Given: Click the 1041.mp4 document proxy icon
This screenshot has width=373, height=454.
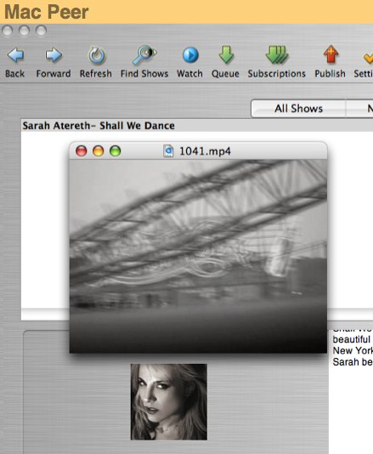Looking at the screenshot, I should tap(168, 151).
